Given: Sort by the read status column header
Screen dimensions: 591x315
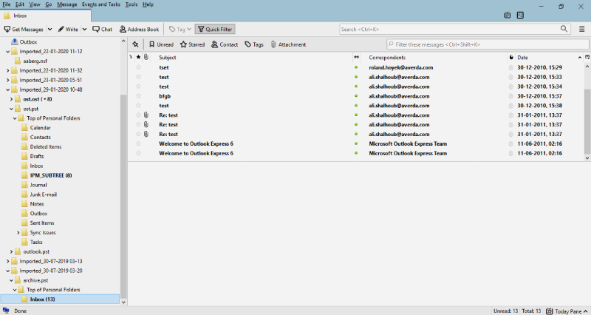Looking at the screenshot, I should click(356, 58).
